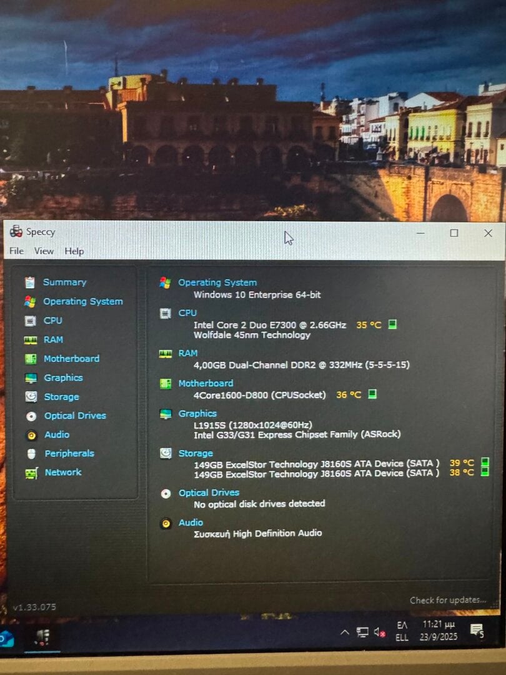The image size is (506, 675).
Task: Click Audio heading in summary pane
Action: point(191,522)
